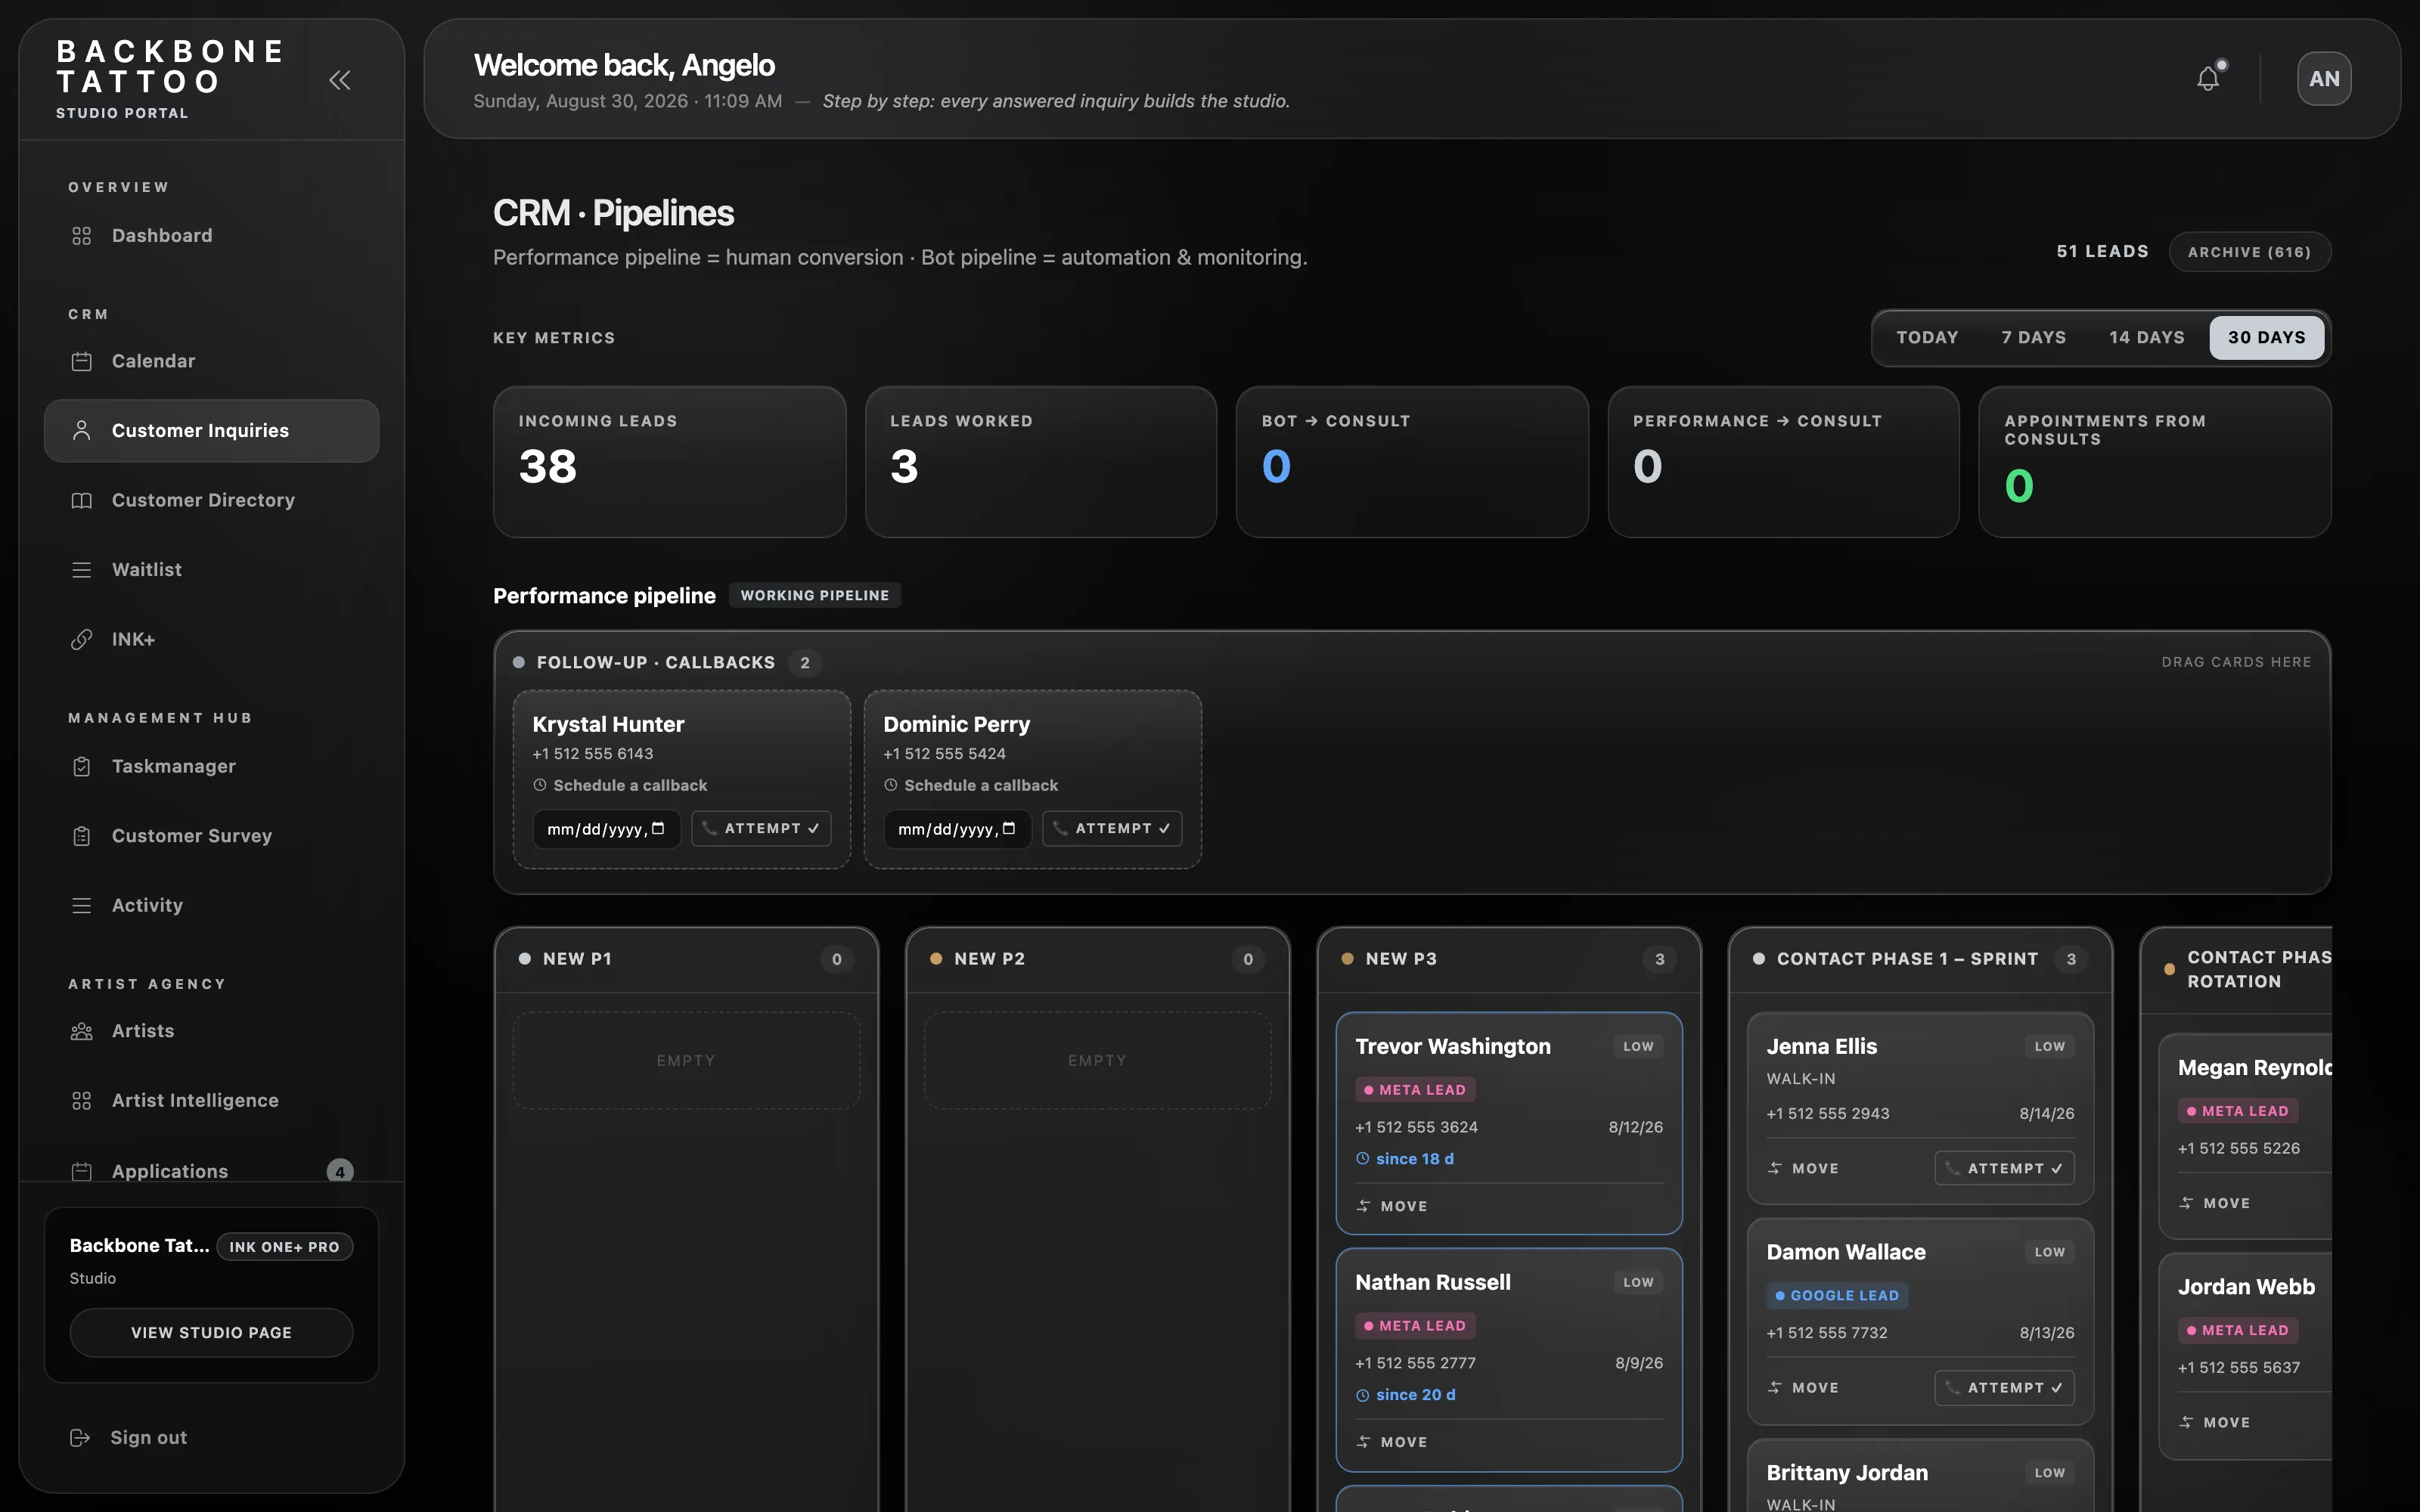This screenshot has height=1512, width=2420.
Task: Open Customer Directory from the sidebar
Action: pos(212,500)
